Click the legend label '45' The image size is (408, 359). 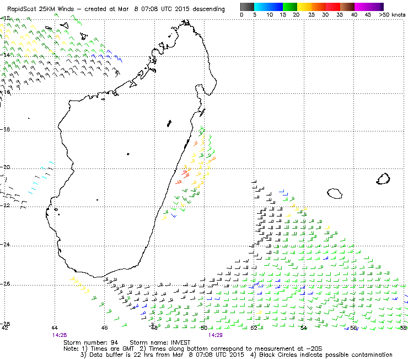point(368,14)
